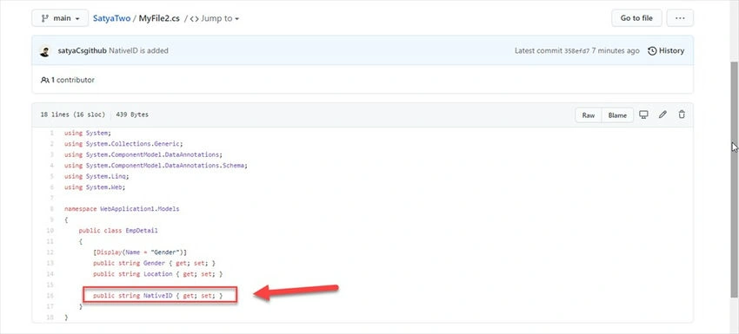This screenshot has height=334, width=739.
Task: Open the SatyaTwo repository link
Action: point(111,18)
